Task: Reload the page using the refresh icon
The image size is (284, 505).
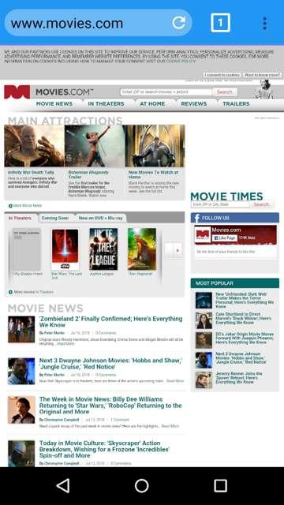Action: coord(179,23)
